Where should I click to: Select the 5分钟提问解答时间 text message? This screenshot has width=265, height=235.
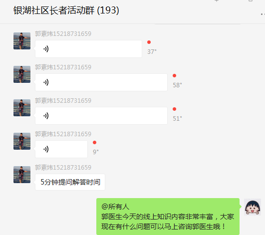click(70, 182)
